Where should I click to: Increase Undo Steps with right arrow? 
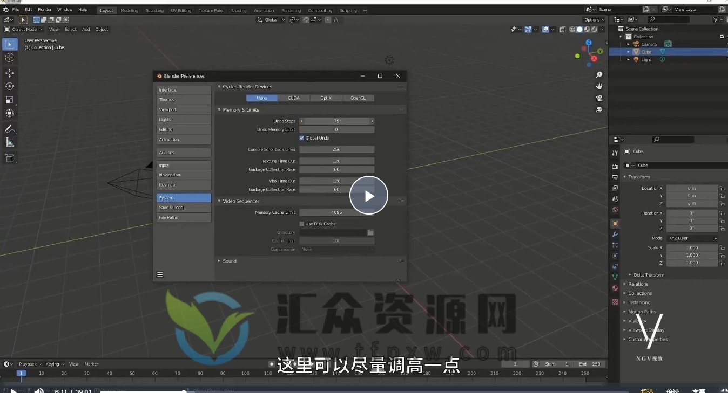(372, 121)
